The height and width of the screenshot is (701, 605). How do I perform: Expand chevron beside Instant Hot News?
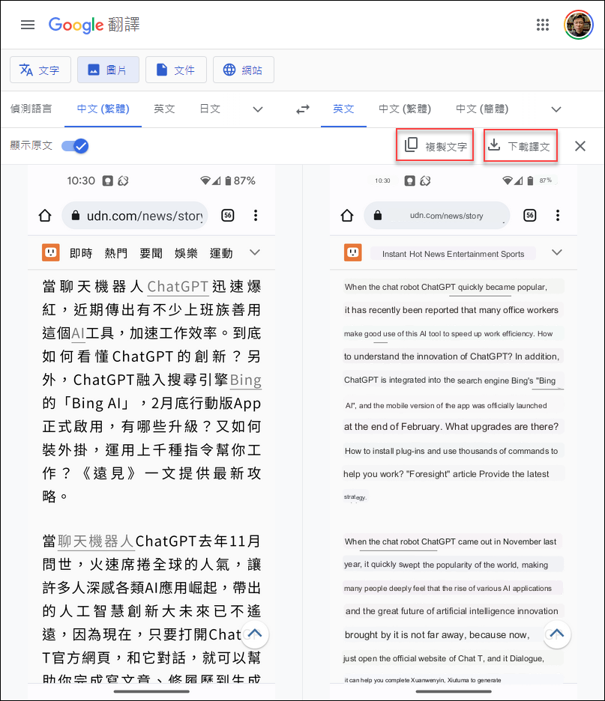(x=557, y=252)
